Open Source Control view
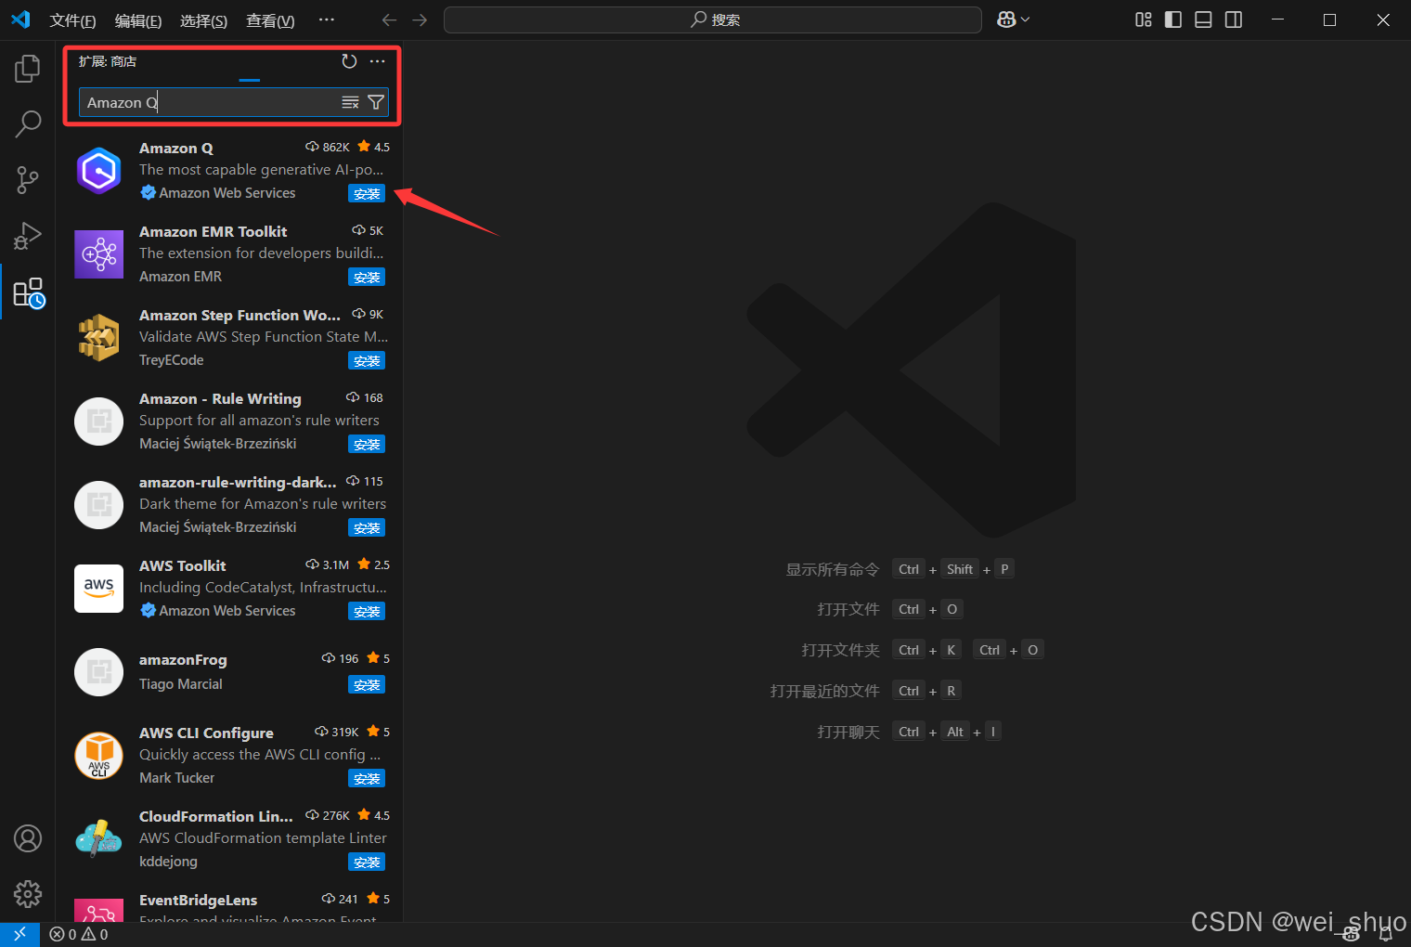The width and height of the screenshot is (1411, 947). 28,180
